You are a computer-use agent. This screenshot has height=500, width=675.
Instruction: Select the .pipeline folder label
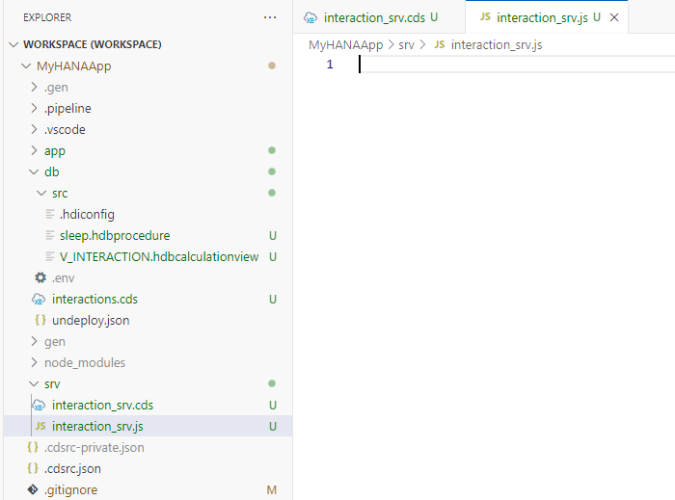click(67, 108)
